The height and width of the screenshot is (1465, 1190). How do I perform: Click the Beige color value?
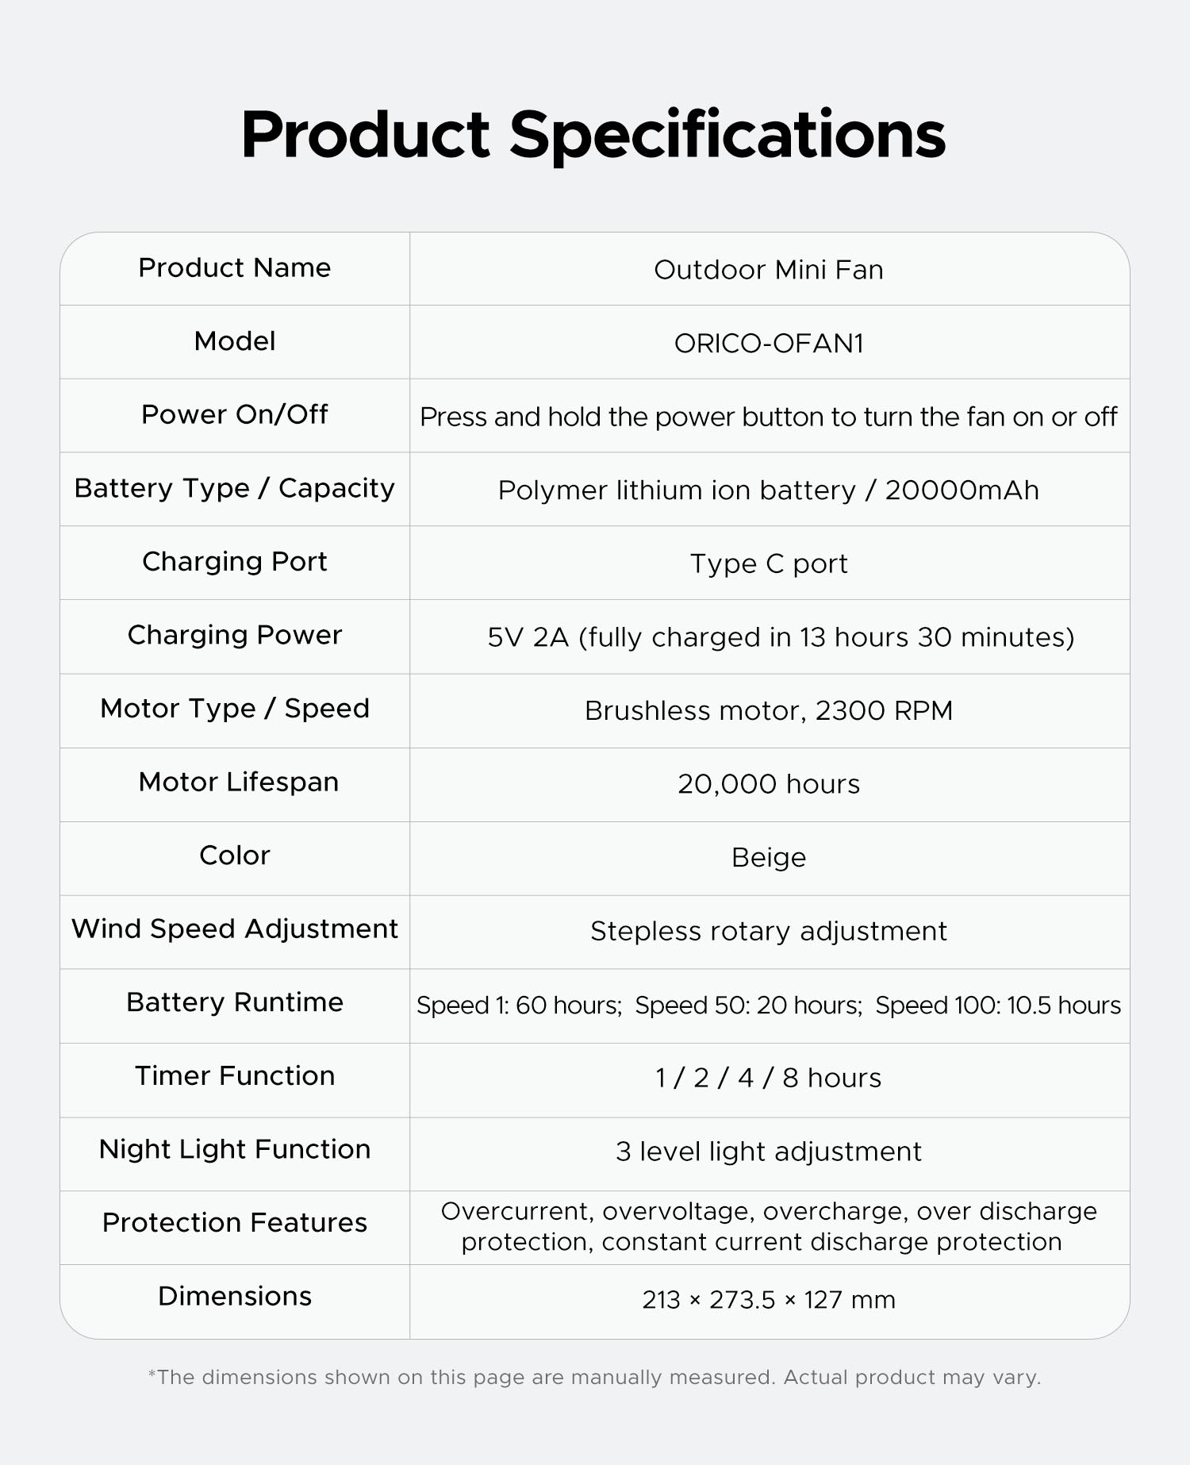[x=769, y=858]
